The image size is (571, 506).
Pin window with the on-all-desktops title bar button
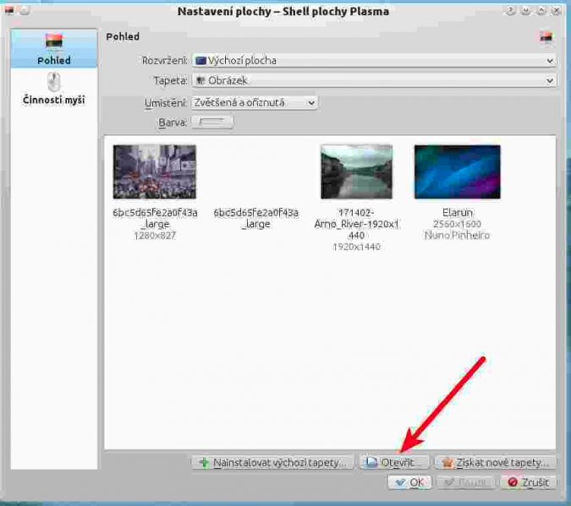coord(24,10)
